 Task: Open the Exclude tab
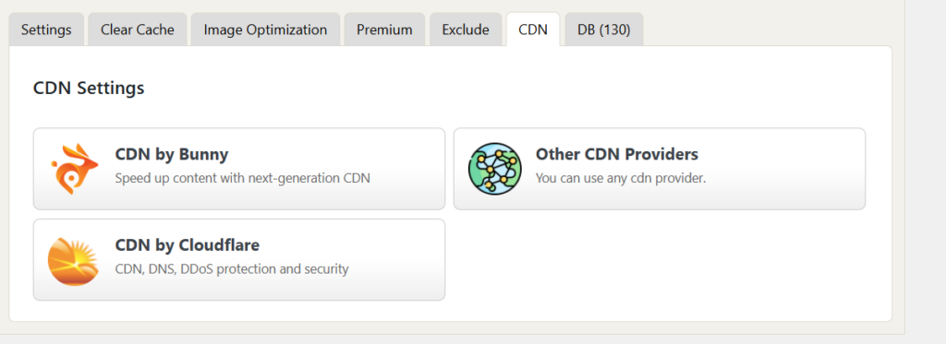click(466, 30)
